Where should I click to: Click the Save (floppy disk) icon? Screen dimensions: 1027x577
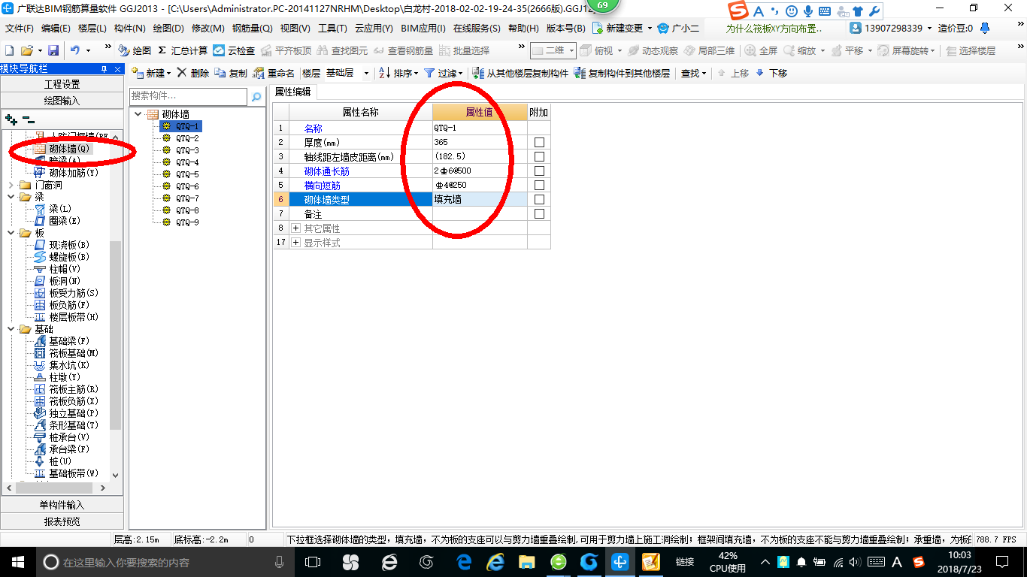[53, 50]
